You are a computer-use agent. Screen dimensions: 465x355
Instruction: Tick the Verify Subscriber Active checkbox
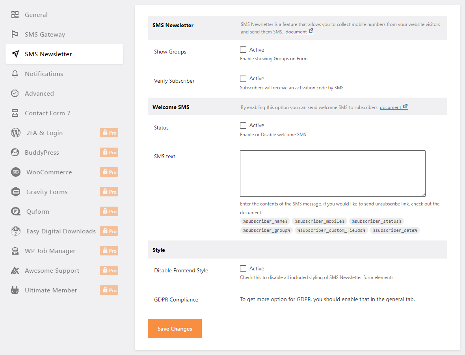pyautogui.click(x=243, y=79)
